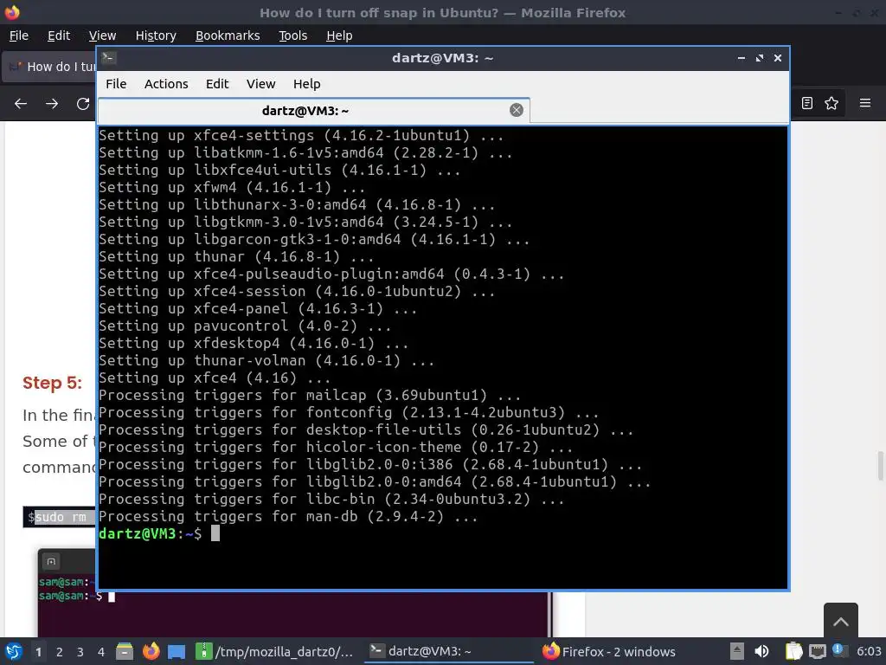Reload the Firefox page
886x665 pixels.
tap(83, 104)
